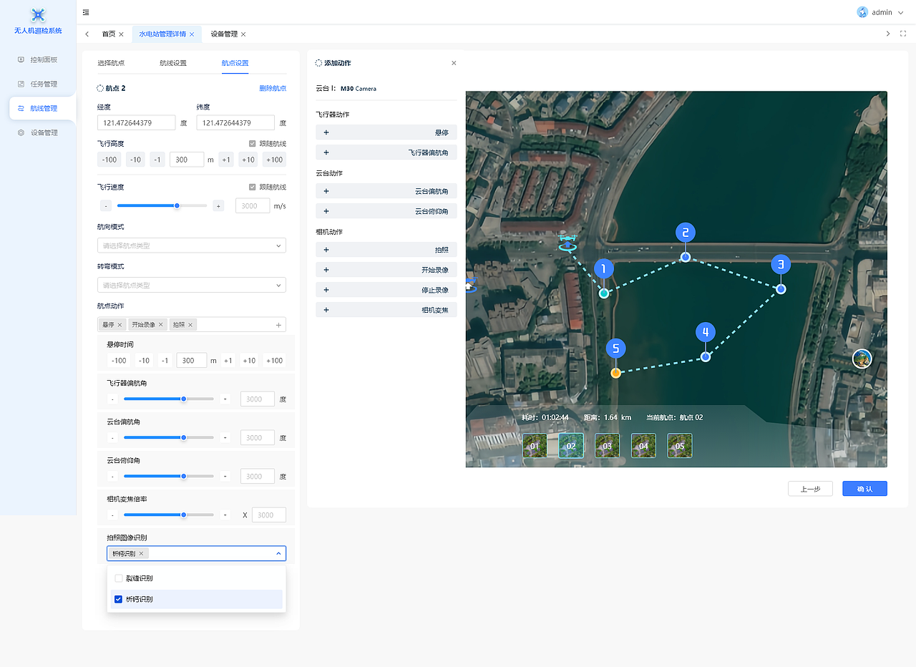Open 航线管理 in the sidebar
The image size is (916, 667).
pyautogui.click(x=42, y=108)
